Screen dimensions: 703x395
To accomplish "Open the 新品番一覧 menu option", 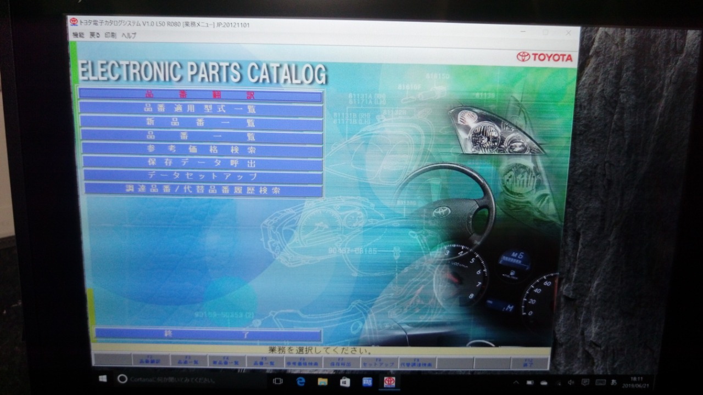I will tap(201, 122).
